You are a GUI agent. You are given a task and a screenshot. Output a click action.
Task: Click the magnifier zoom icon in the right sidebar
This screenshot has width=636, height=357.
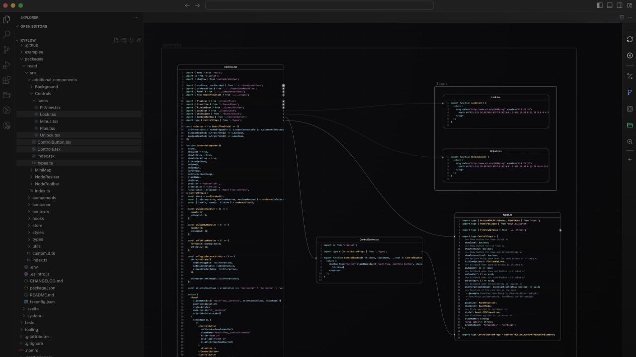(x=630, y=142)
